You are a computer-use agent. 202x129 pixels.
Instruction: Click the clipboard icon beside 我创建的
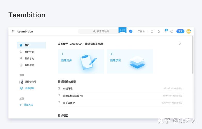21,65
